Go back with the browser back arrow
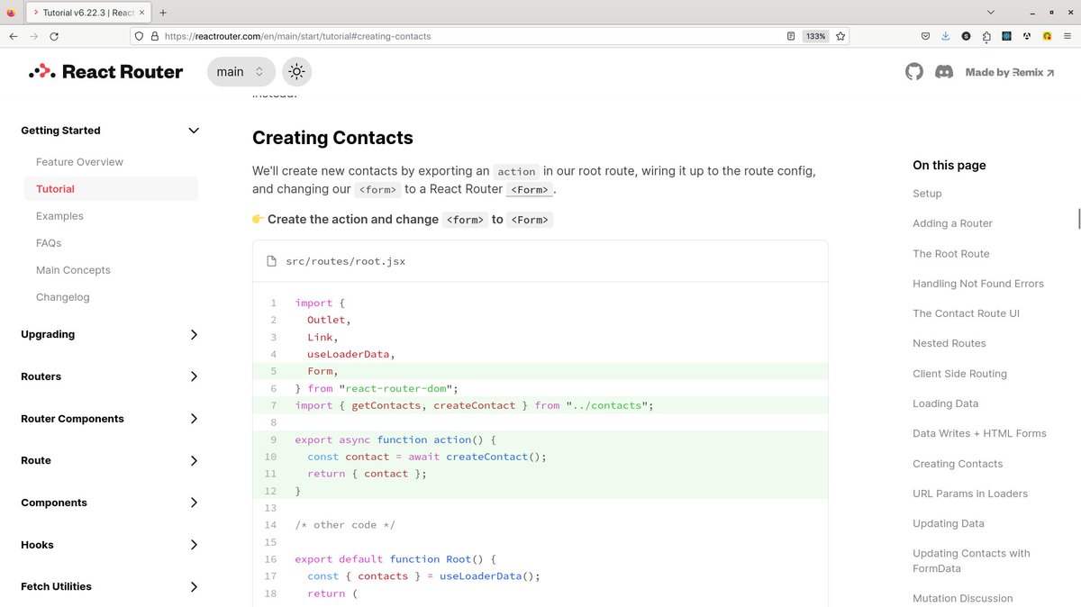1081x607 pixels. 13,36
